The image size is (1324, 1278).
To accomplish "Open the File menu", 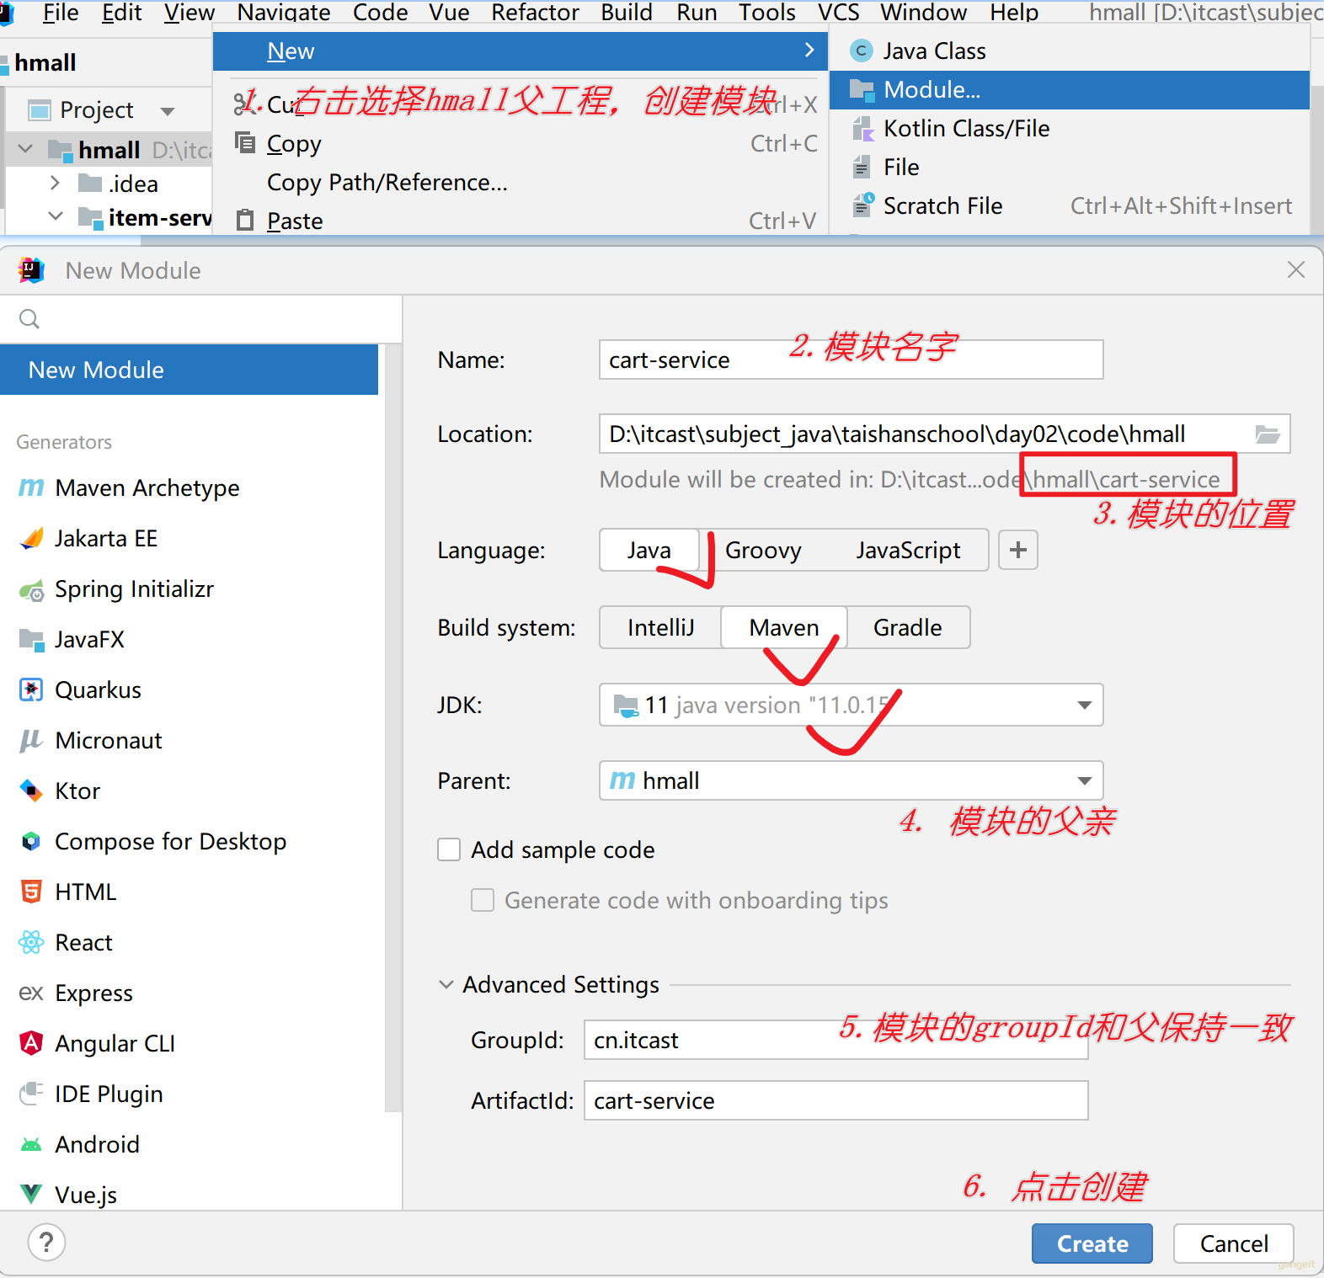I will pos(60,12).
